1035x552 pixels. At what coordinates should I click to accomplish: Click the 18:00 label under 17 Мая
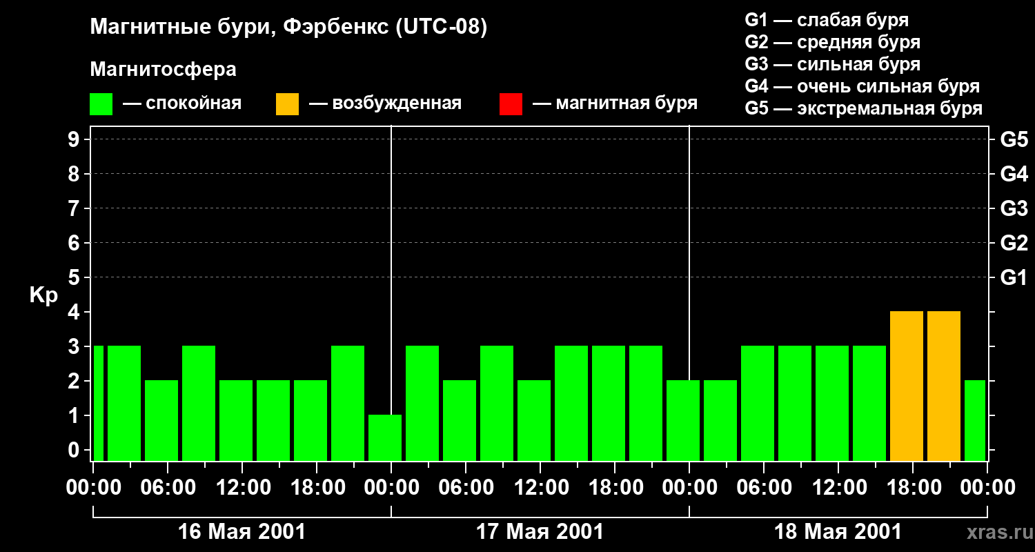point(615,488)
